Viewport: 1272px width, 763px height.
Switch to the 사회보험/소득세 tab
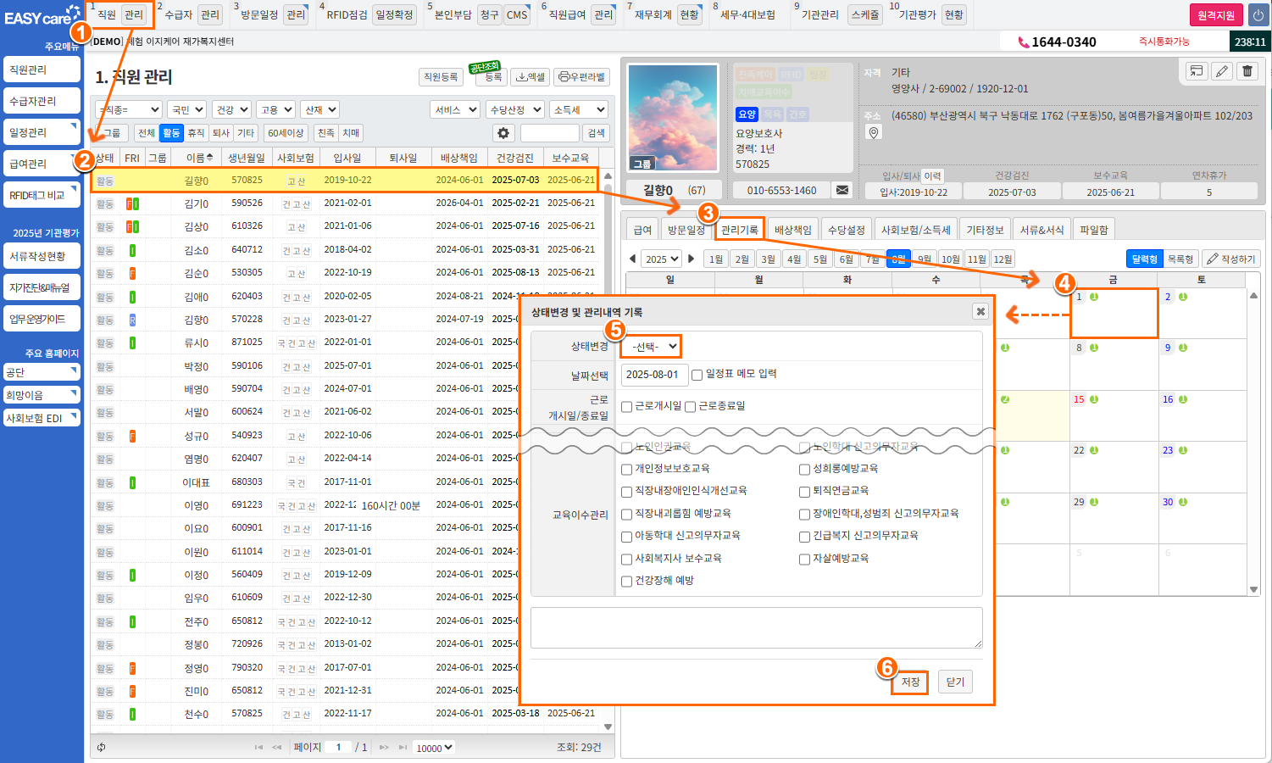pyautogui.click(x=915, y=230)
